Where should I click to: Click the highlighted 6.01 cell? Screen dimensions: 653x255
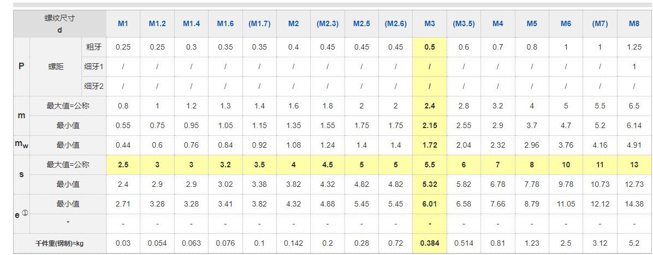(430, 204)
